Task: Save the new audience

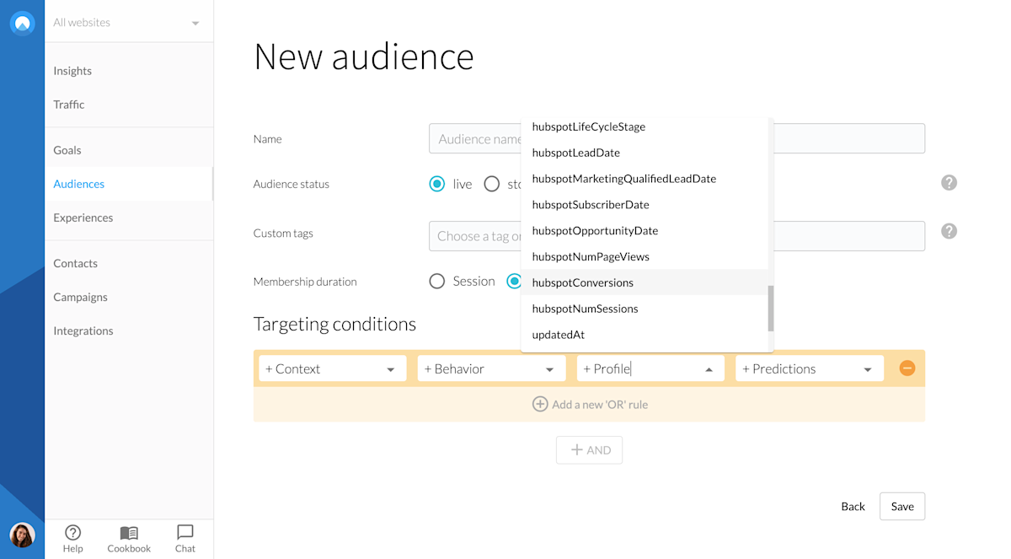Action: pos(902,507)
